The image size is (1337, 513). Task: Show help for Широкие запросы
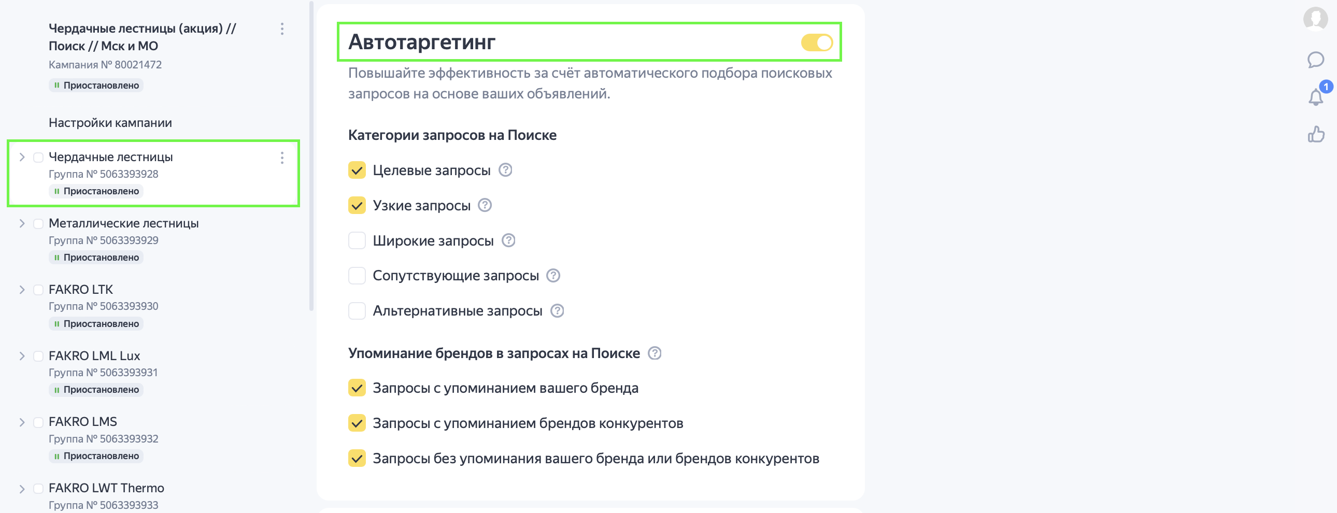pos(508,240)
